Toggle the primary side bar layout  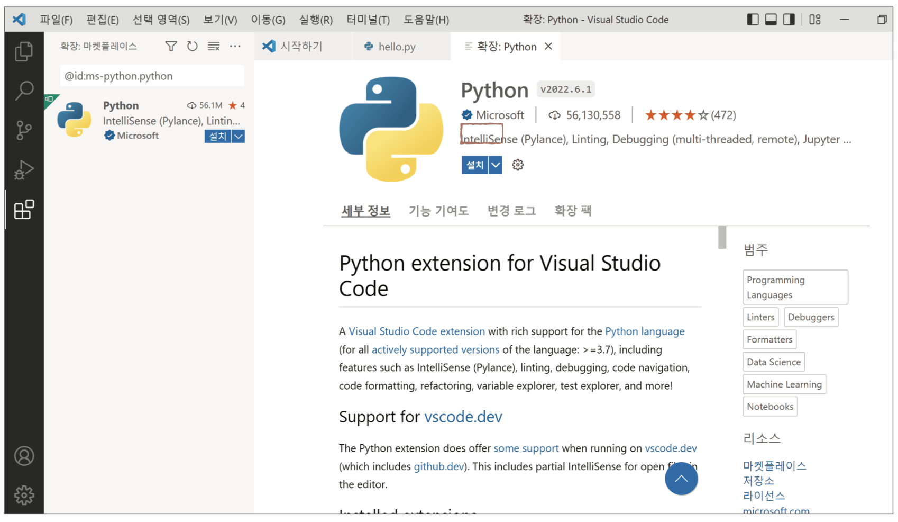click(753, 20)
